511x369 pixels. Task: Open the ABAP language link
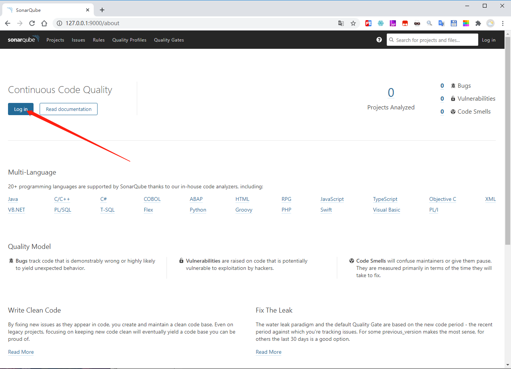[196, 199]
